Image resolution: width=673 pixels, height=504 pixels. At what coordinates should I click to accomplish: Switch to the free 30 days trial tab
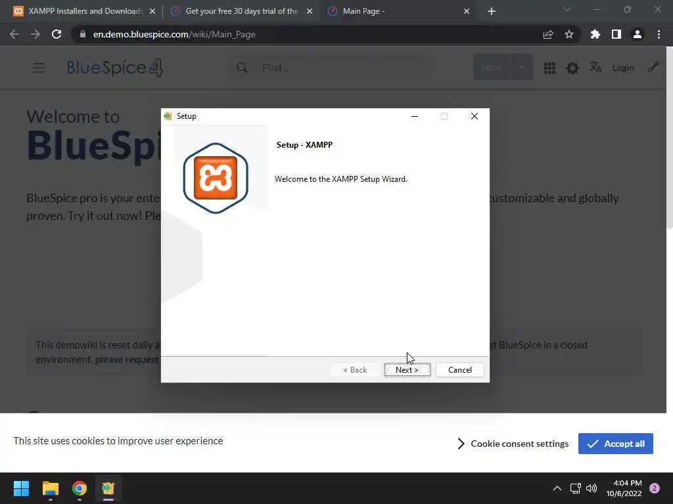pyautogui.click(x=242, y=11)
